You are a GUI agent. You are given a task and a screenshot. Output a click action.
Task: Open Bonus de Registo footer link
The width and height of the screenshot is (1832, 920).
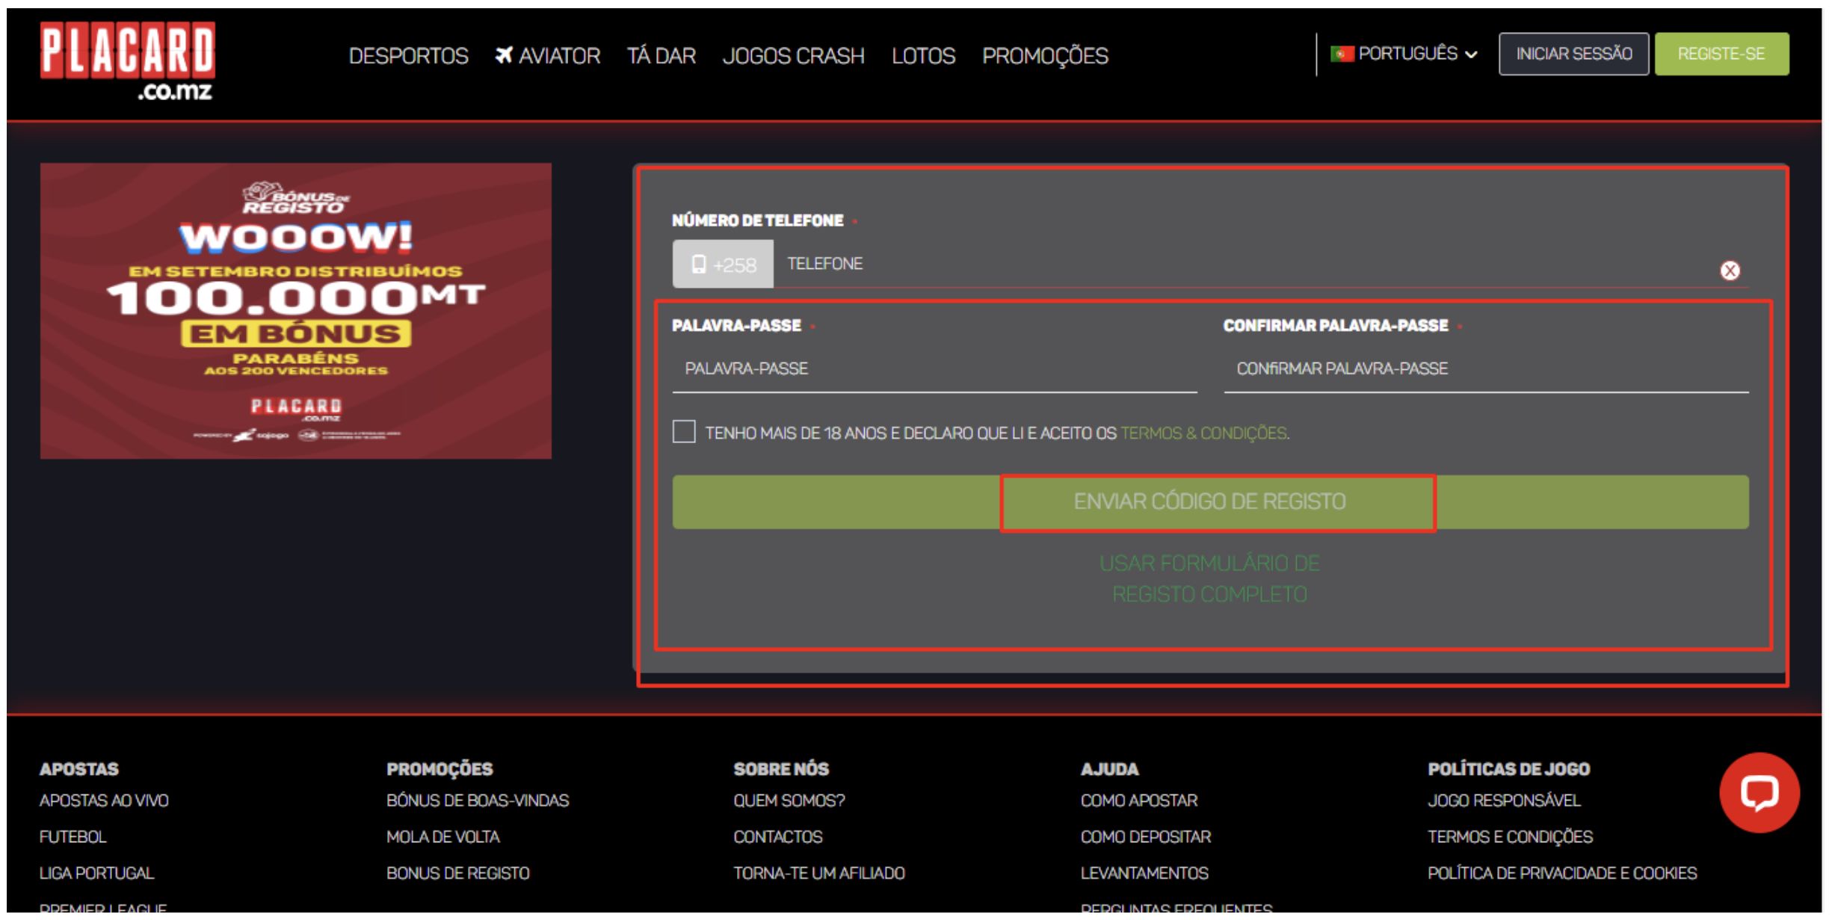coord(458,874)
